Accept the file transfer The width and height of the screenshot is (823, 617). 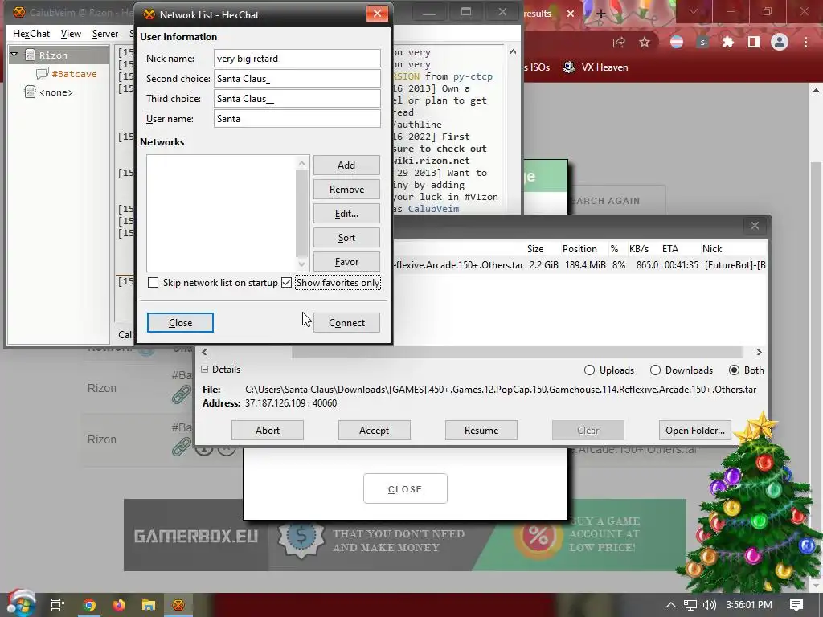pyautogui.click(x=375, y=431)
